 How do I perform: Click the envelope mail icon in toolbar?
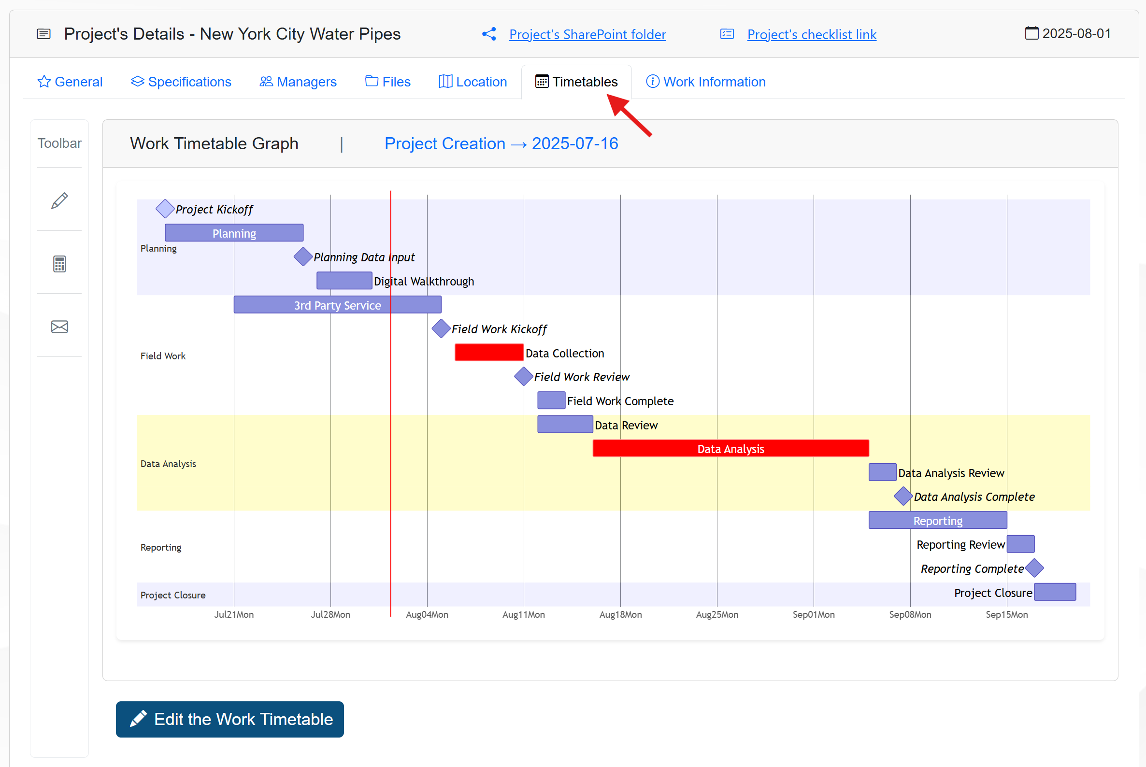tap(59, 327)
